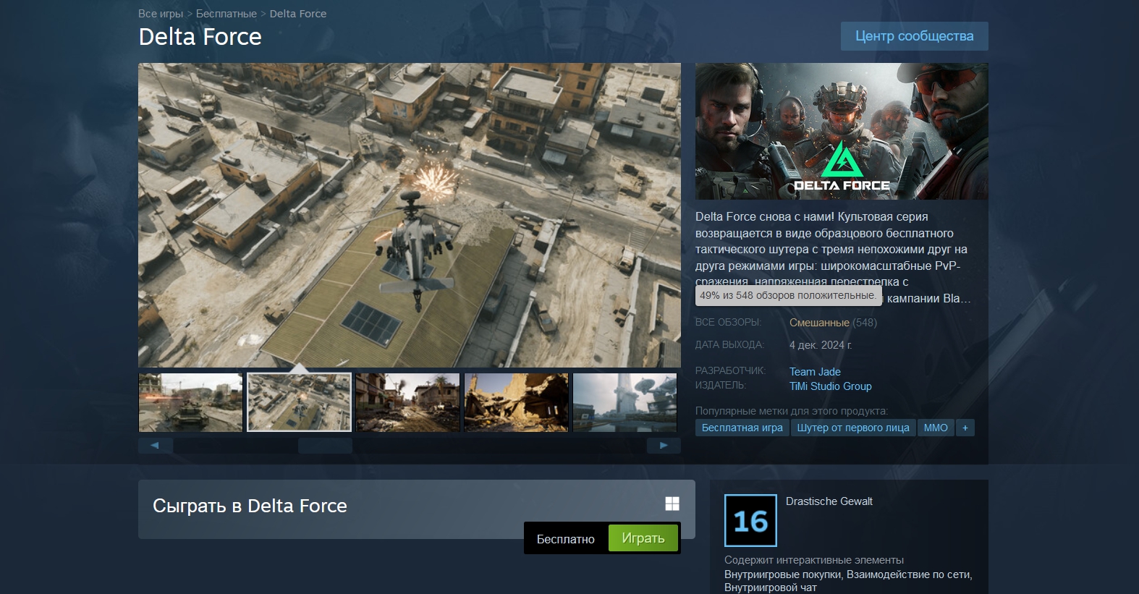The height and width of the screenshot is (594, 1139).
Task: Click the 'MMO' tag
Action: pyautogui.click(x=936, y=428)
